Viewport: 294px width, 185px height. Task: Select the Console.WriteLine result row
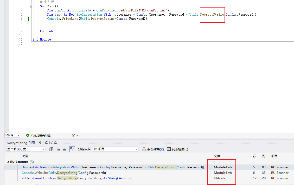[149, 173]
